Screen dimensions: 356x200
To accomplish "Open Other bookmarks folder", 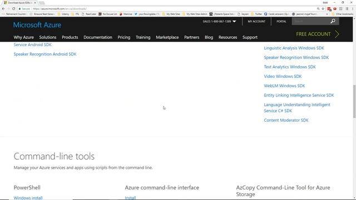I will tap(343, 14).
